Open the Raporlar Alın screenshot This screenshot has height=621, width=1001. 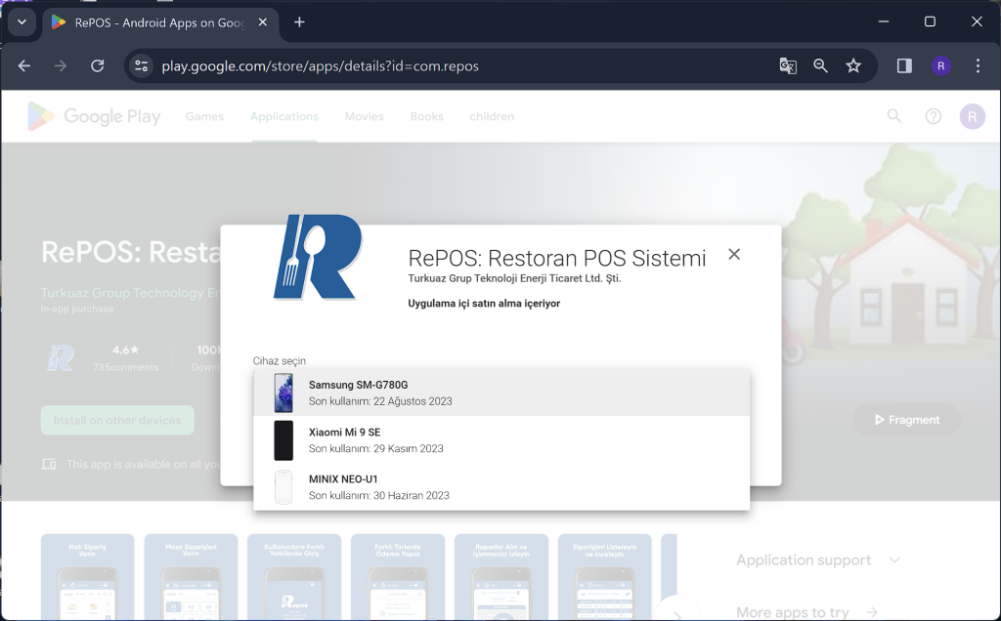point(501,577)
